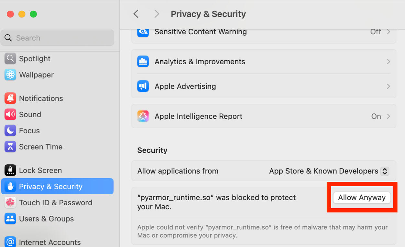Click the Users & Groups icon

[10, 219]
